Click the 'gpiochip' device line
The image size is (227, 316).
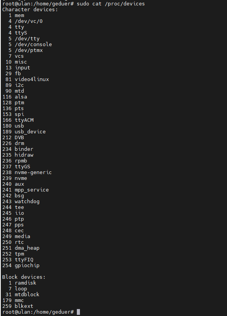21,266
